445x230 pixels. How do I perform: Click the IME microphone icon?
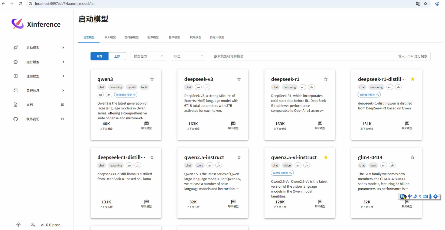point(430,196)
